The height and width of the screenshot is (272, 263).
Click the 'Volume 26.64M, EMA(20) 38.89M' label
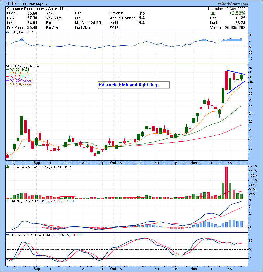(40, 167)
